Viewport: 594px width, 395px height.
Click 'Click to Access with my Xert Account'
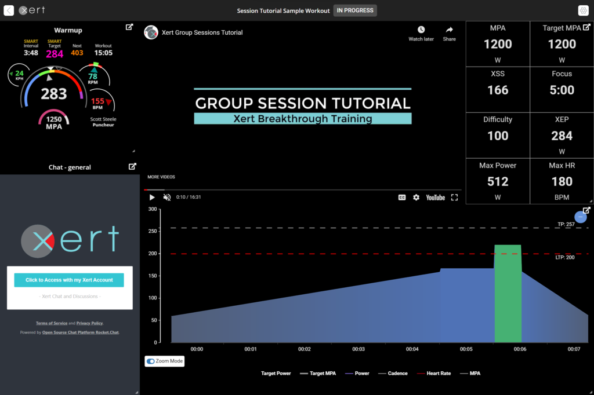[x=69, y=280]
